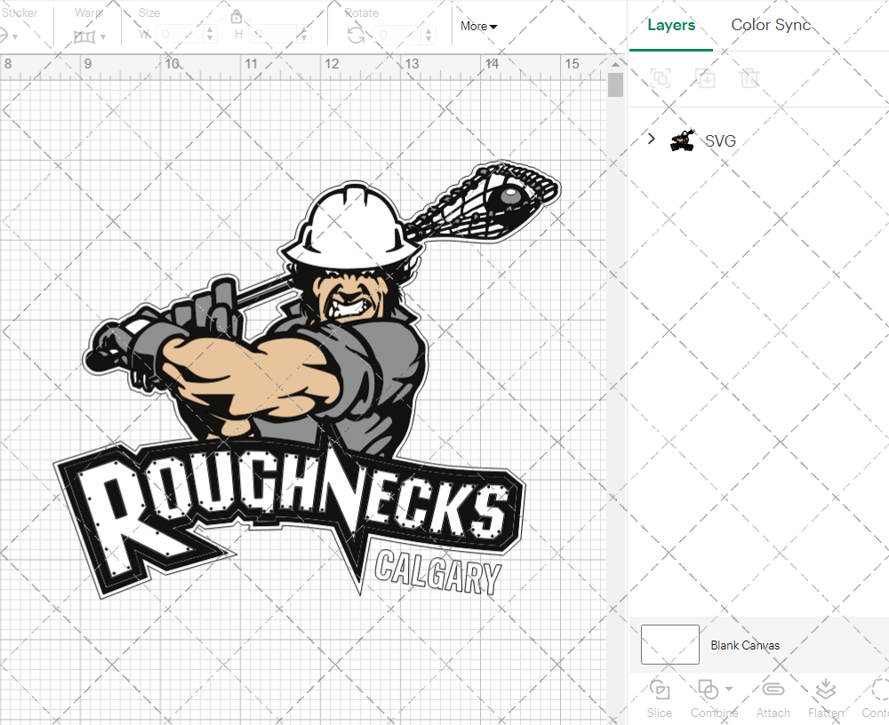This screenshot has height=725, width=889.
Task: Click the canvas vertical scrollbar
Action: click(615, 85)
